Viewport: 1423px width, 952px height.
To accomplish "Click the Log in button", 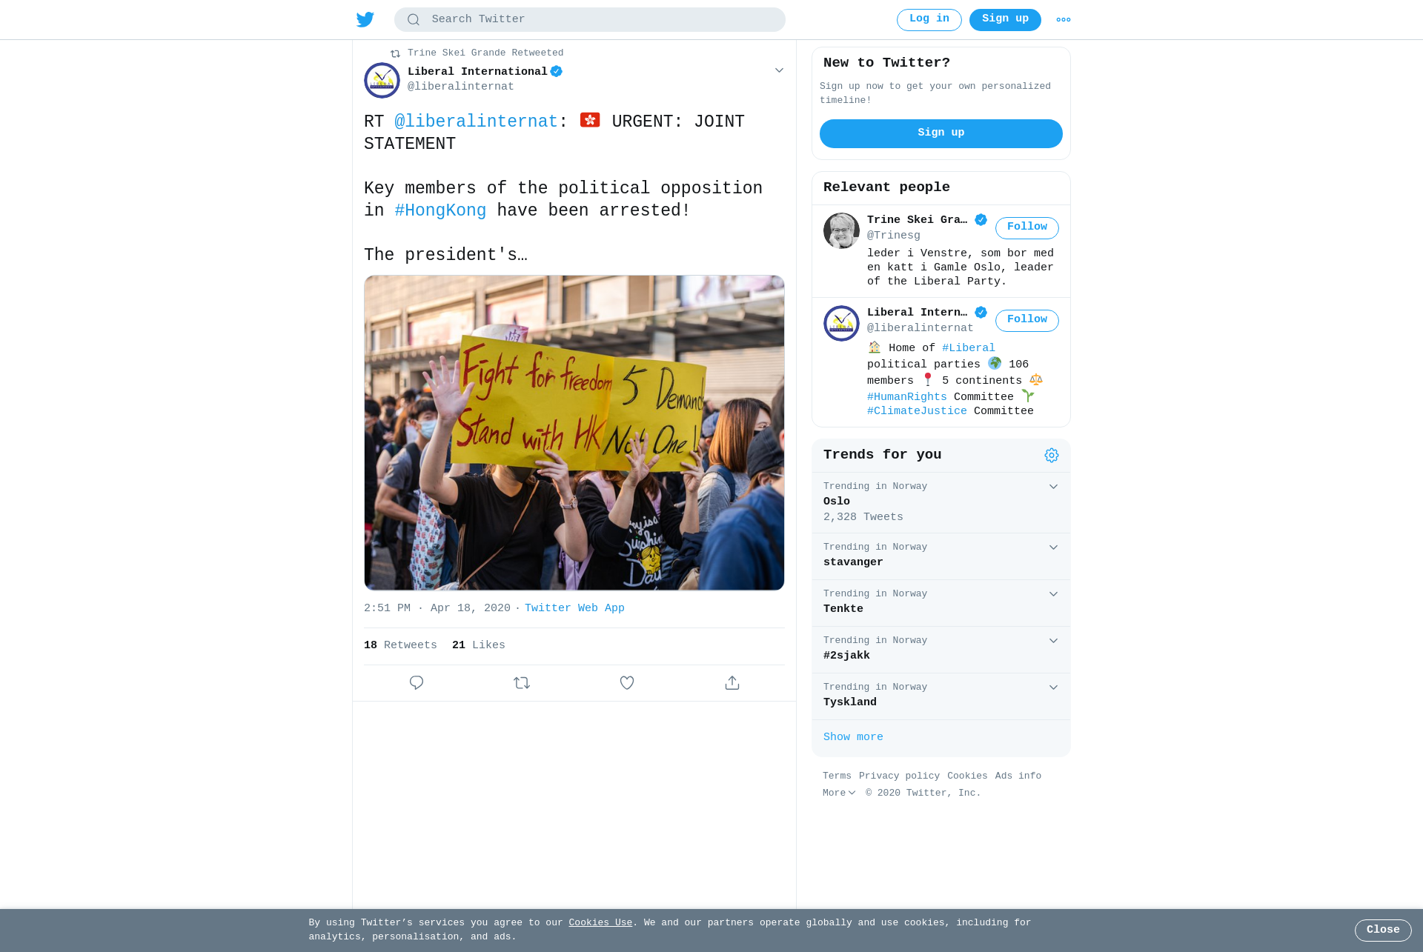I will [x=929, y=19].
